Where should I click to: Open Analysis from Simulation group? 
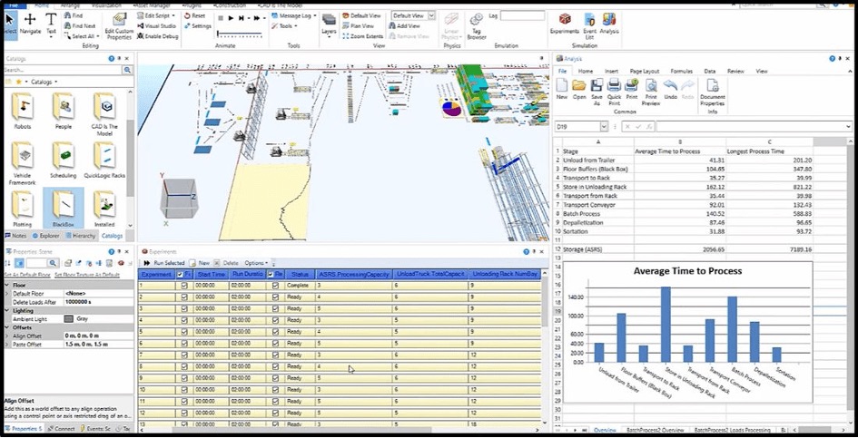pyautogui.click(x=609, y=23)
